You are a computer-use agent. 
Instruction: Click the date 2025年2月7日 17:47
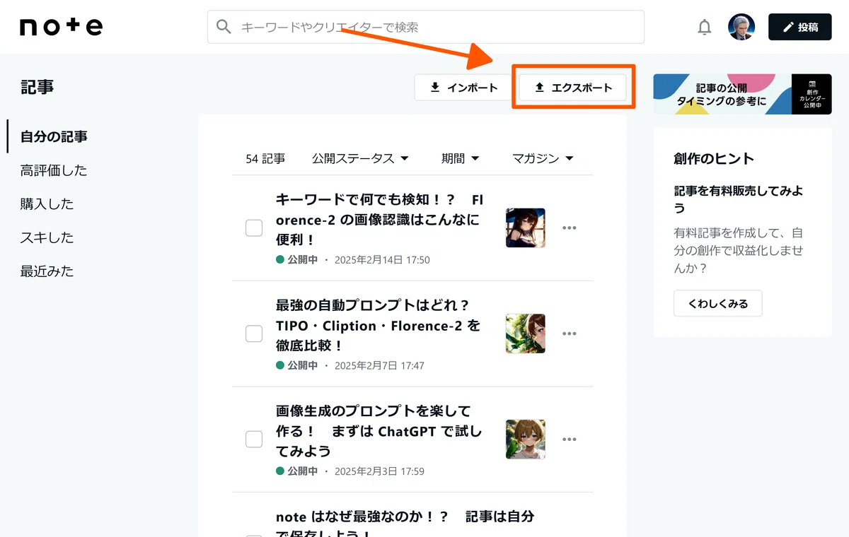pyautogui.click(x=379, y=366)
